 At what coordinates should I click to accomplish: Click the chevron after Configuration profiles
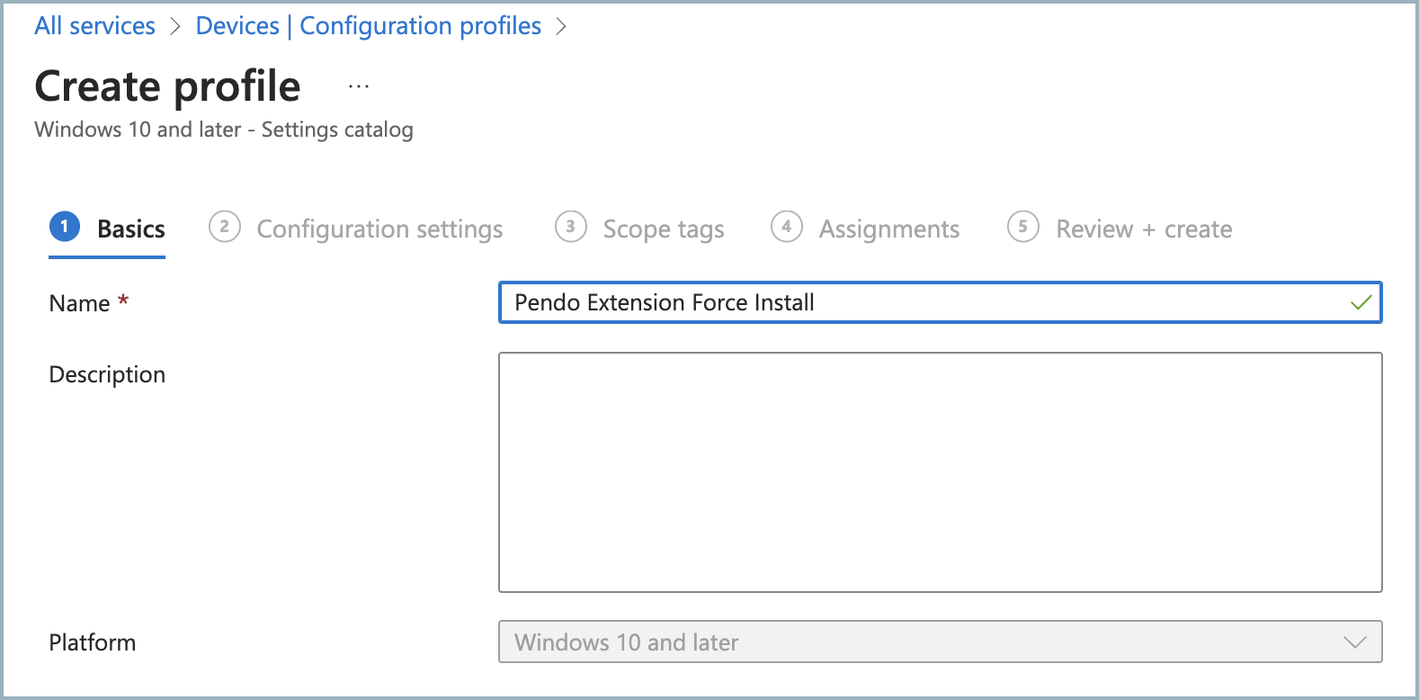[561, 27]
